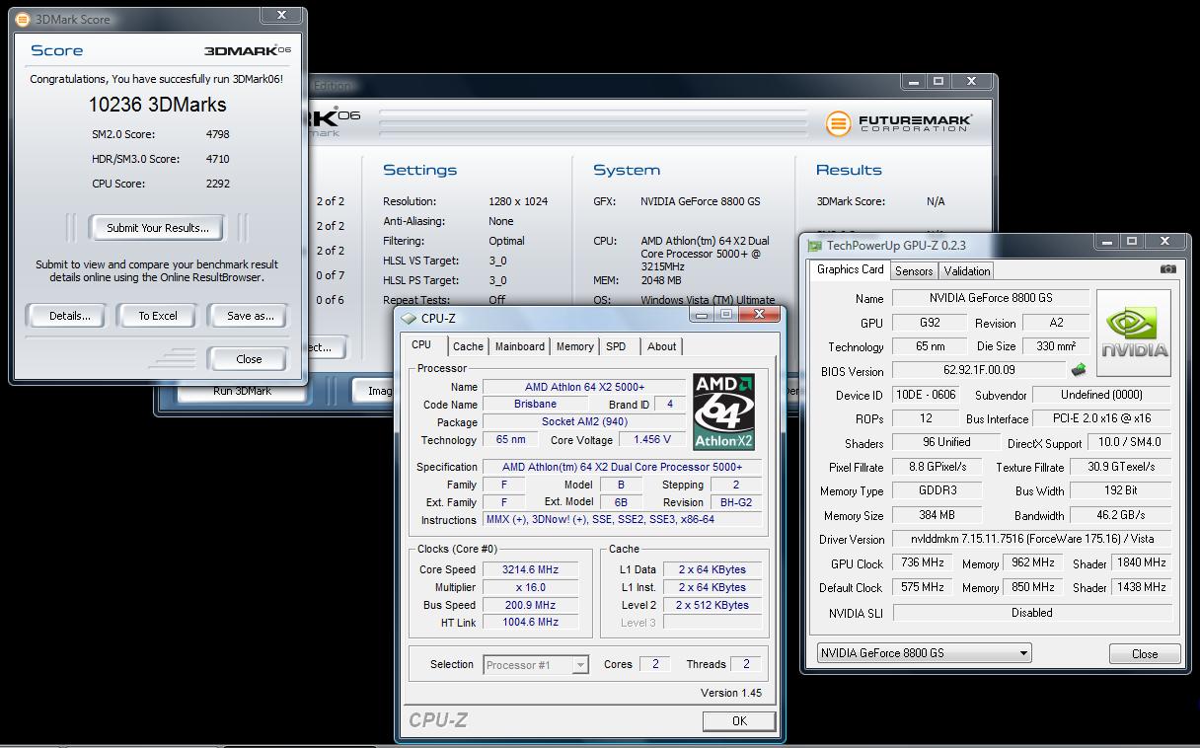
Task: Switch to the Sensors tab in GPU-Z
Action: pos(914,270)
